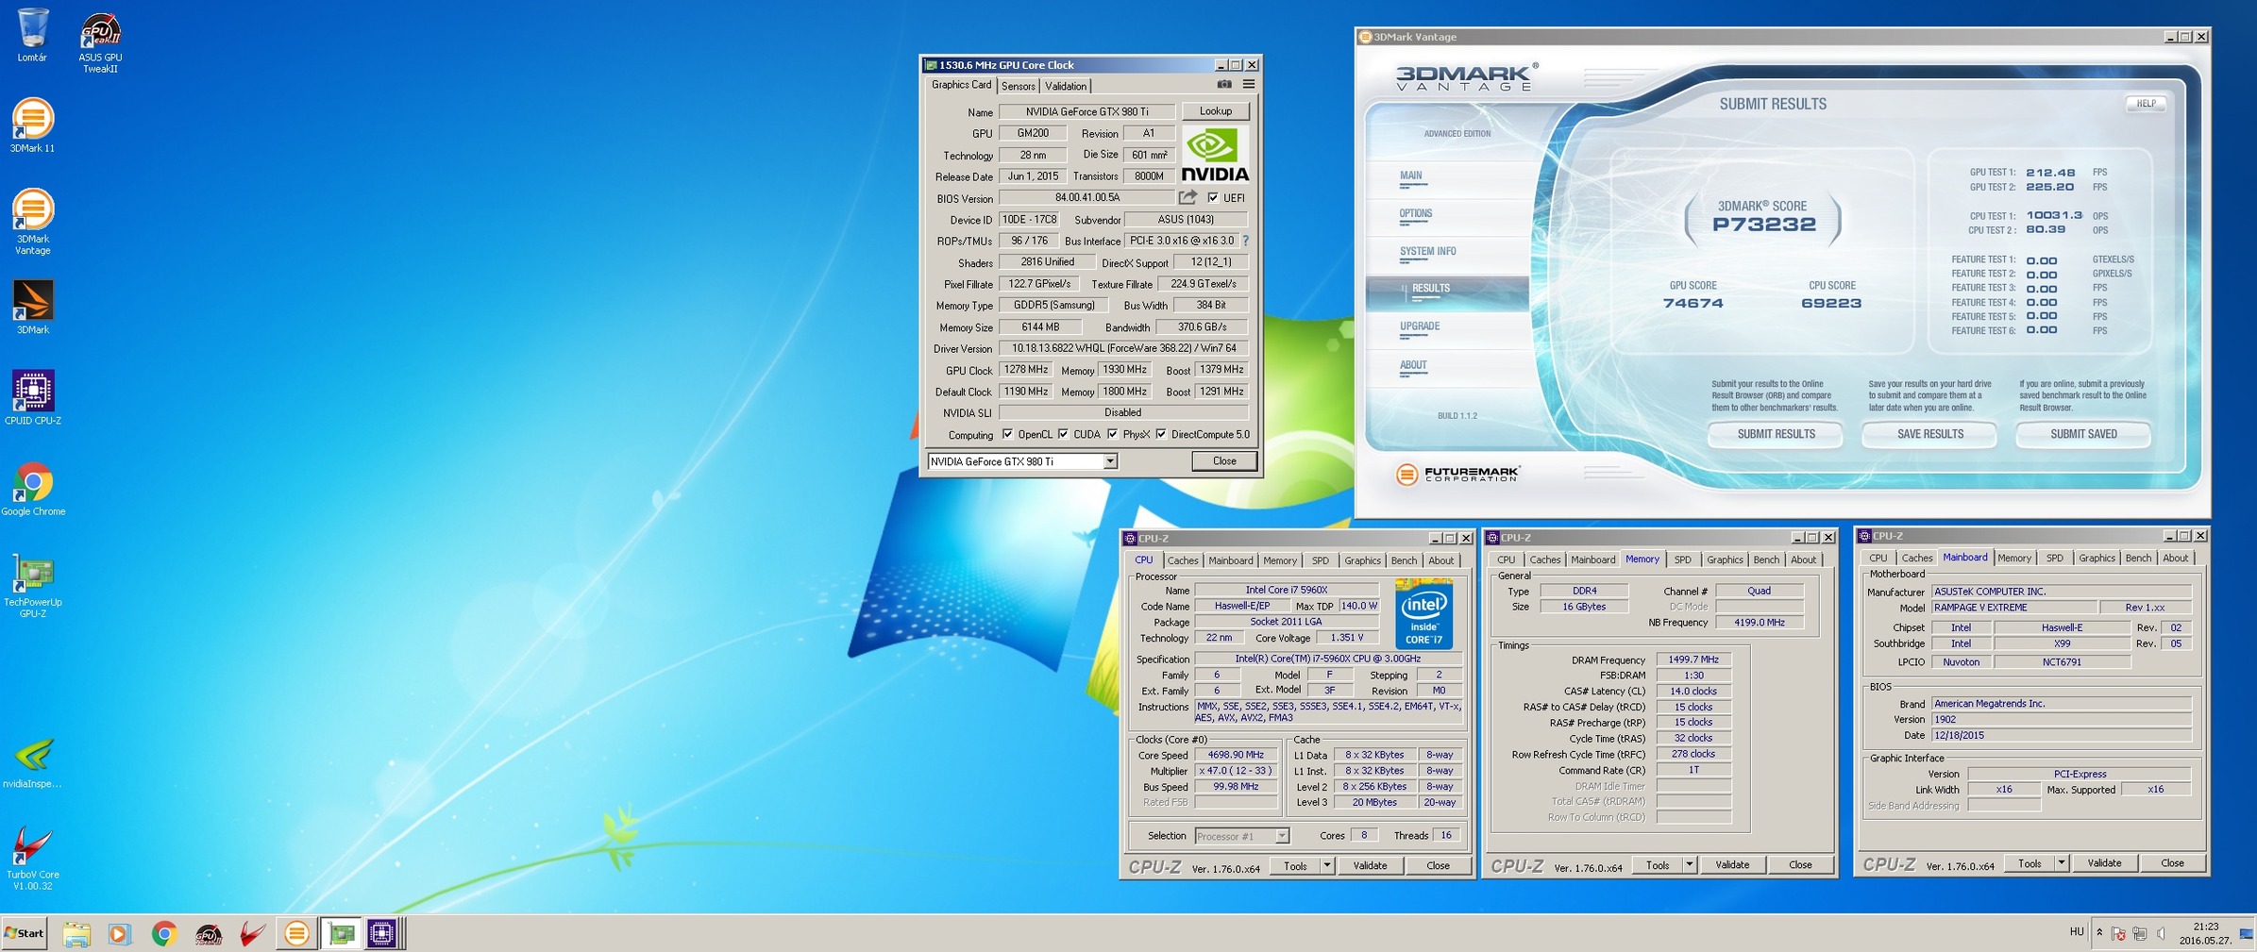
Task: Launch the 3DMark desktop shortcut
Action: 32,307
